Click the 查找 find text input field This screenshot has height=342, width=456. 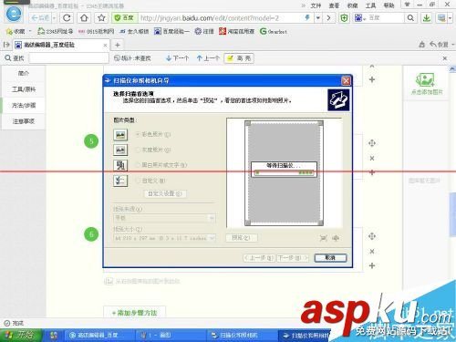(69, 58)
